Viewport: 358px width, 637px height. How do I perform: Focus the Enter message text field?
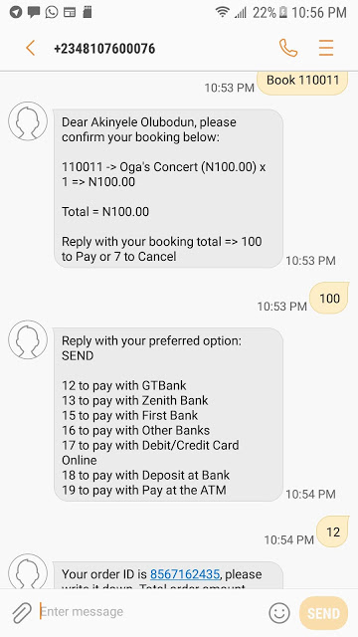click(x=150, y=612)
